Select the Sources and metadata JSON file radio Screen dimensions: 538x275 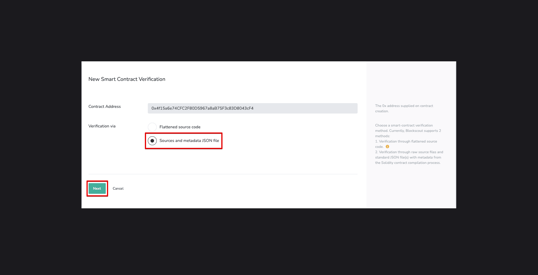152,141
